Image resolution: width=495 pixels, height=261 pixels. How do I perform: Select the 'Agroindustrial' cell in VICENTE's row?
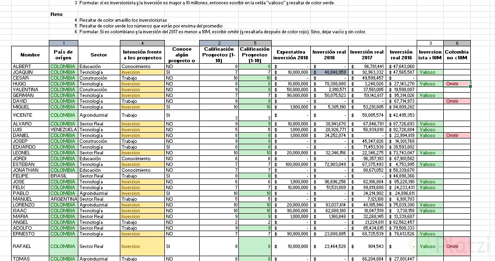tap(99, 115)
